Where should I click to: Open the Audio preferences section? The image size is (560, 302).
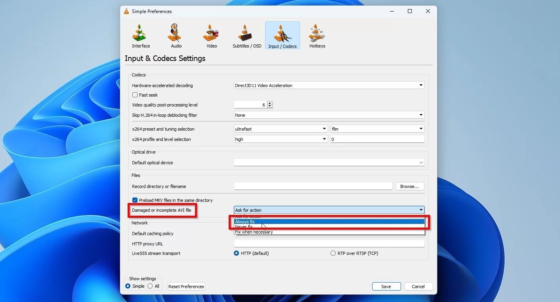pyautogui.click(x=176, y=35)
